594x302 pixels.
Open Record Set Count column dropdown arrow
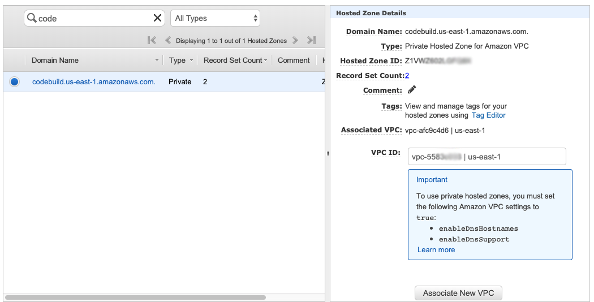tap(265, 61)
